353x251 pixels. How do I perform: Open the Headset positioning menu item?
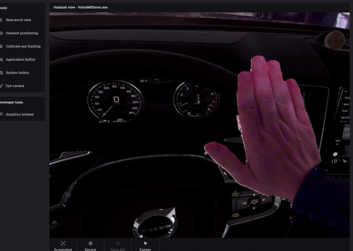(x=22, y=33)
